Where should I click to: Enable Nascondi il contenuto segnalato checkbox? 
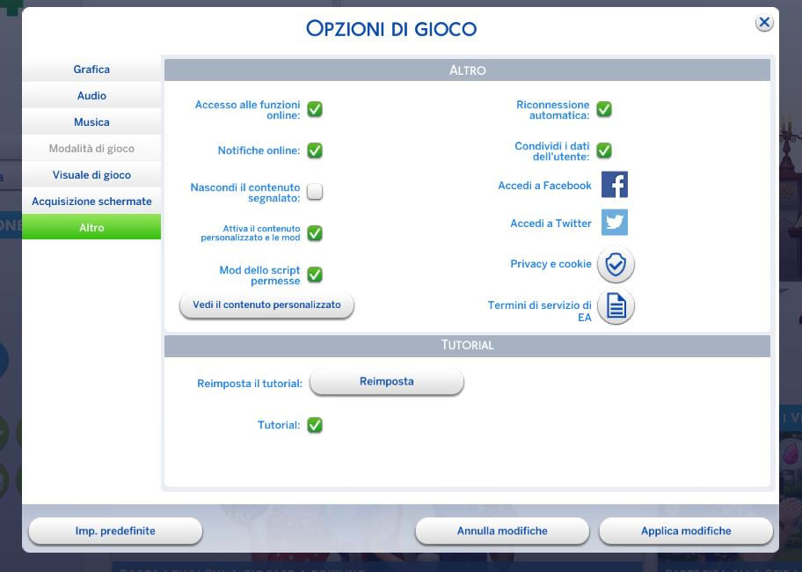click(314, 192)
